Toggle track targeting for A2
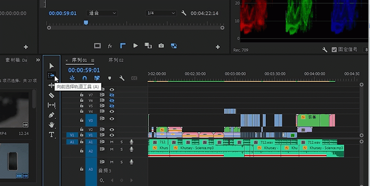Image resolution: width=370 pixels, height=186 pixels. pyautogui.click(x=91, y=151)
